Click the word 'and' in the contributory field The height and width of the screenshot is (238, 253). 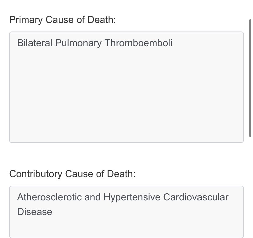[x=93, y=197]
